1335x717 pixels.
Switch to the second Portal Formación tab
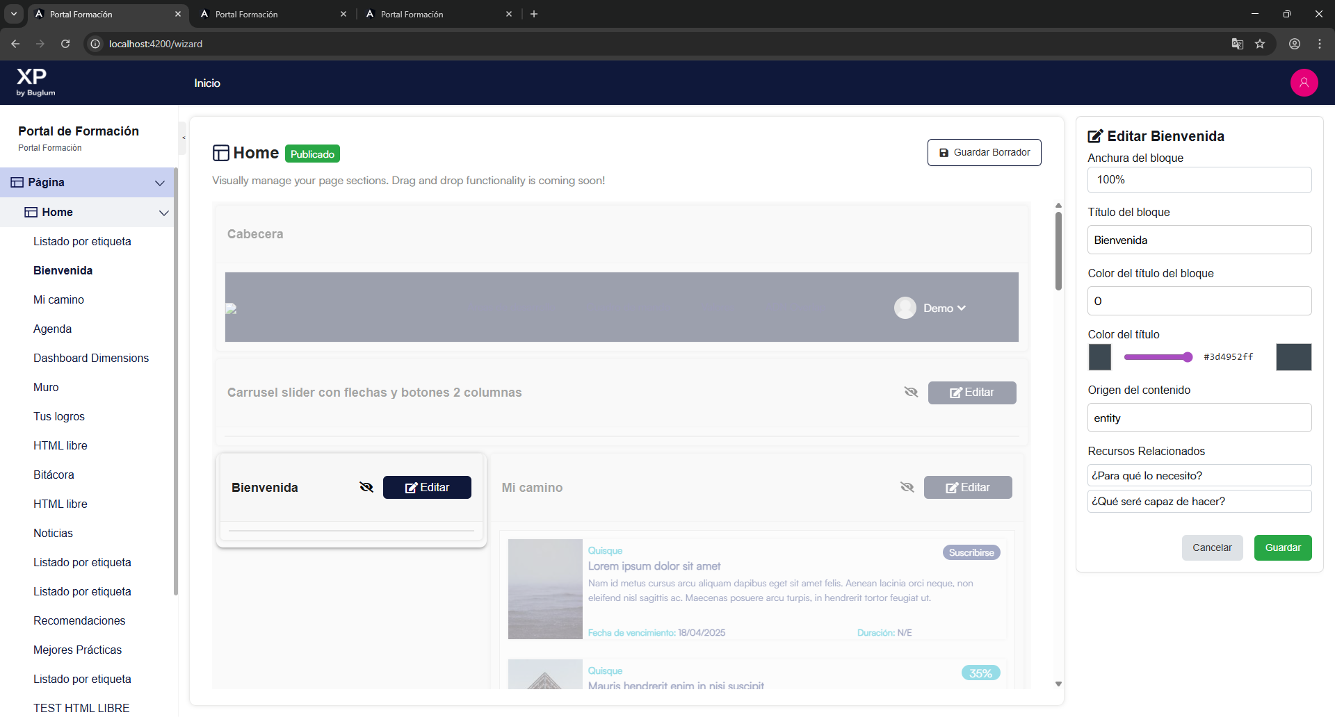(x=273, y=14)
